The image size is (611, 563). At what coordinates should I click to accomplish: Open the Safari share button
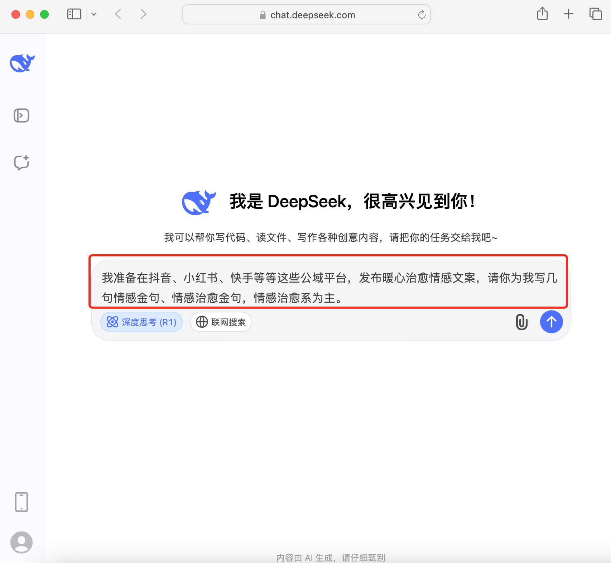pyautogui.click(x=543, y=14)
